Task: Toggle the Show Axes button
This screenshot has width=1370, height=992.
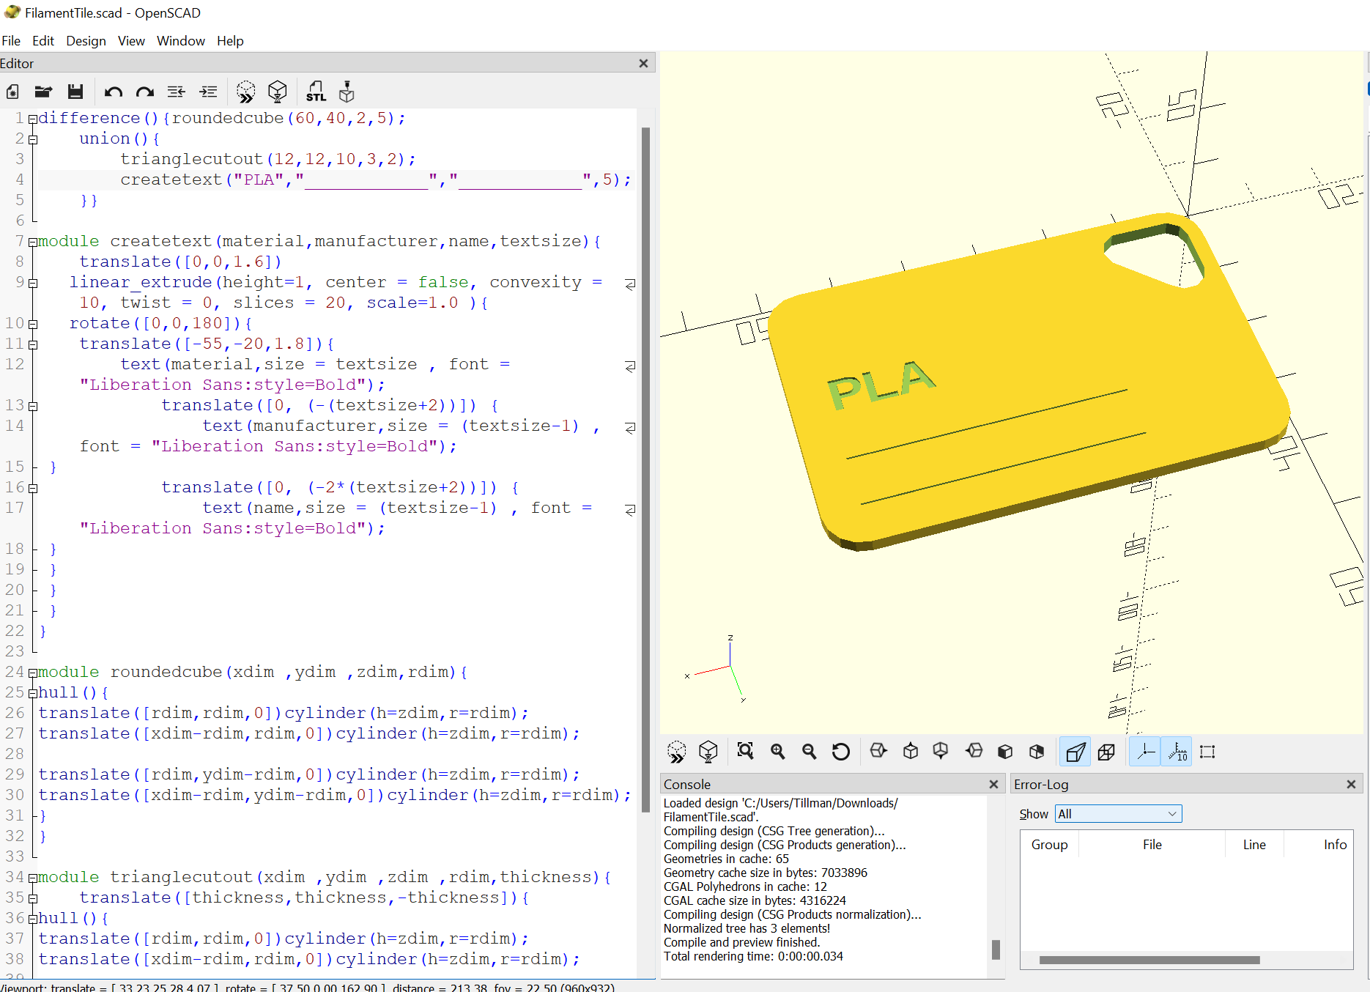Action: pyautogui.click(x=1145, y=751)
